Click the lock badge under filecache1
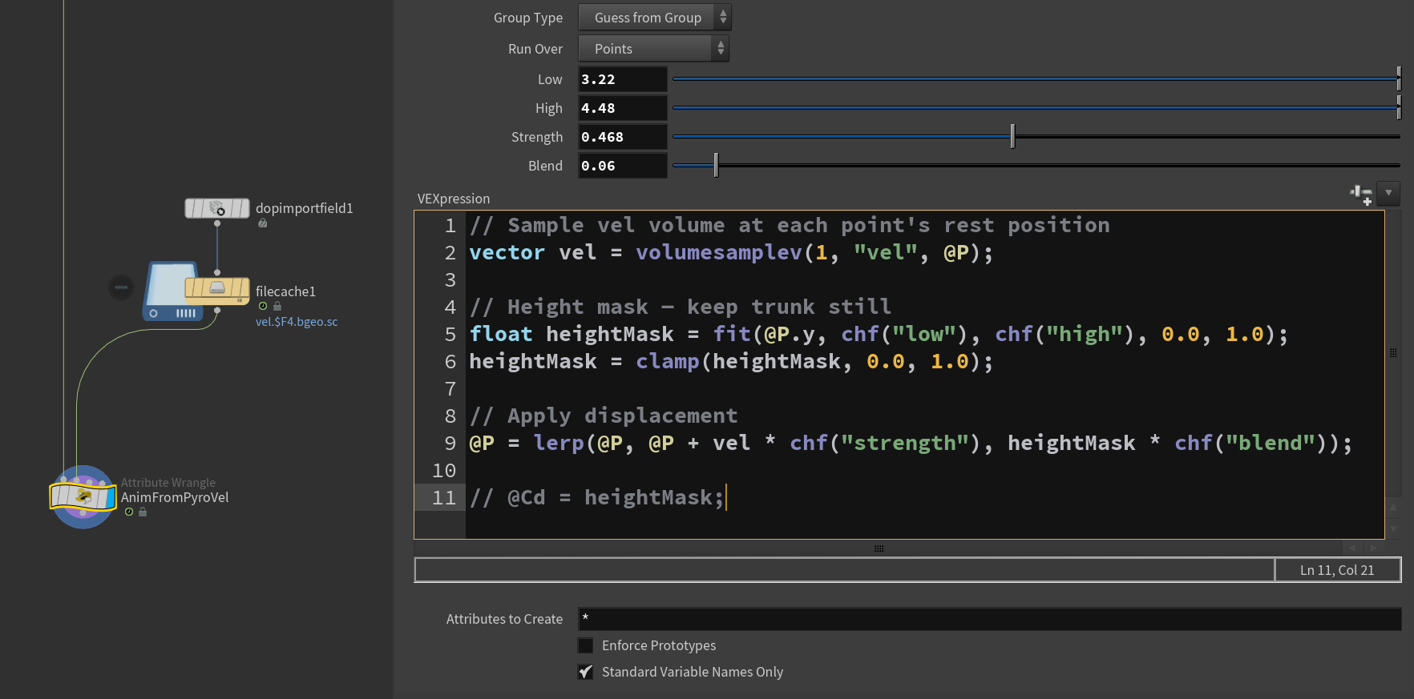The image size is (1414, 699). coord(277,307)
